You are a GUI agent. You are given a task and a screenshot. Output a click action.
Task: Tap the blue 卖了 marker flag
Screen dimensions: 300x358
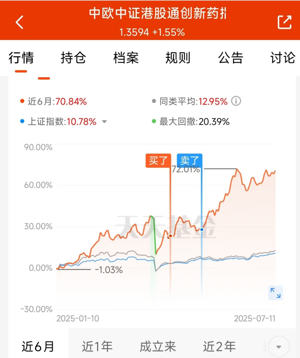190,161
